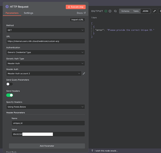Click the '1 item' count label
This screenshot has height=153, width=161.
pos(94,17)
